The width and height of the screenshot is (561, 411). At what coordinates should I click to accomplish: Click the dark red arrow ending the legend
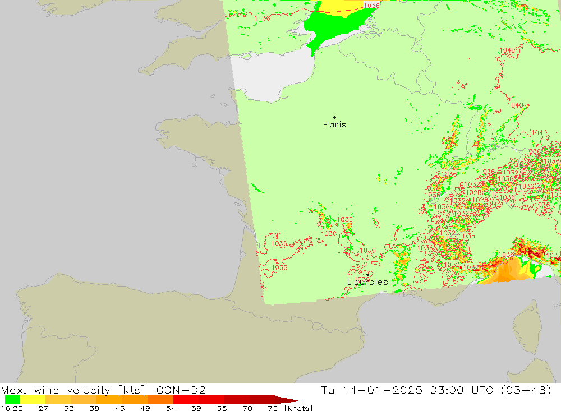click(x=288, y=399)
